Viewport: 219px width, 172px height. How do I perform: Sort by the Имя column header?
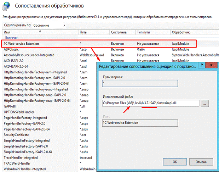[40, 32]
